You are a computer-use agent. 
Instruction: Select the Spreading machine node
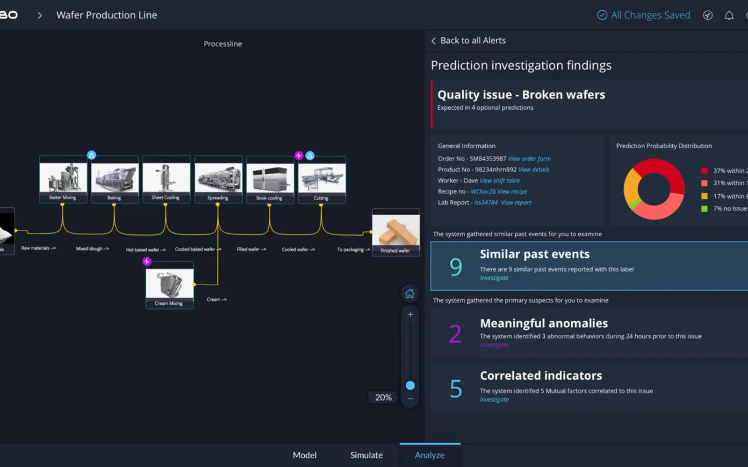click(218, 179)
